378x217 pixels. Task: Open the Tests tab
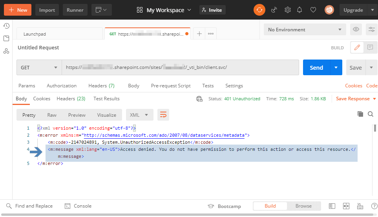[x=208, y=86]
